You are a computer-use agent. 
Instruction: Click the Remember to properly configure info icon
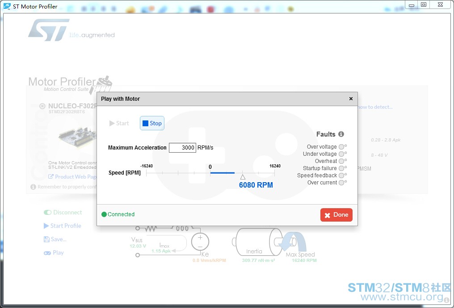[34, 187]
